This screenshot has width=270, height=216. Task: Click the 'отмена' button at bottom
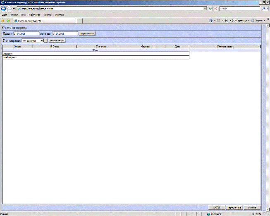coord(252,207)
